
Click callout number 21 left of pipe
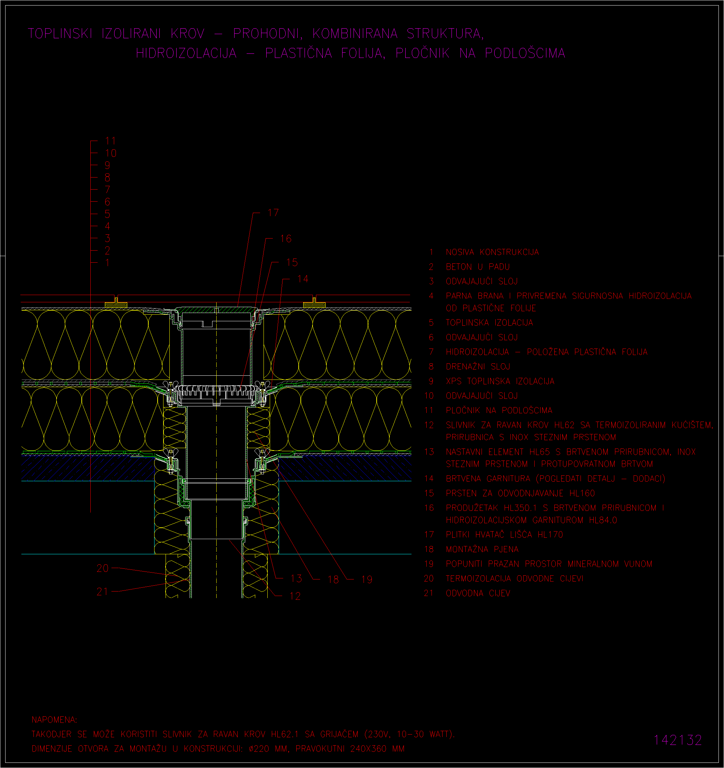(x=102, y=592)
